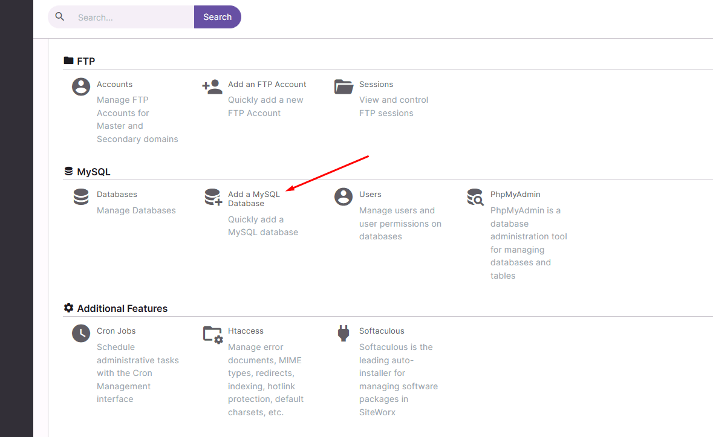Open the PhpMyAdmin database search icon

(475, 197)
